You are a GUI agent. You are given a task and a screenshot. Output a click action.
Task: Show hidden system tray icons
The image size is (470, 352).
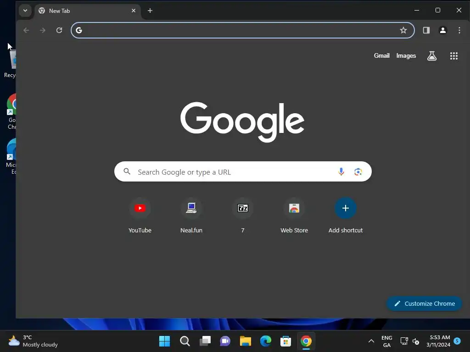(x=371, y=341)
